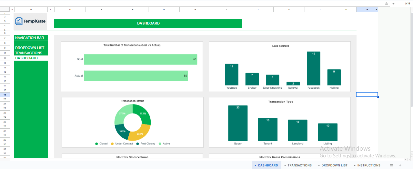Screen dimensions: 413x169
Task: Select row 7 header
Action: pyautogui.click(x=5, y=38)
